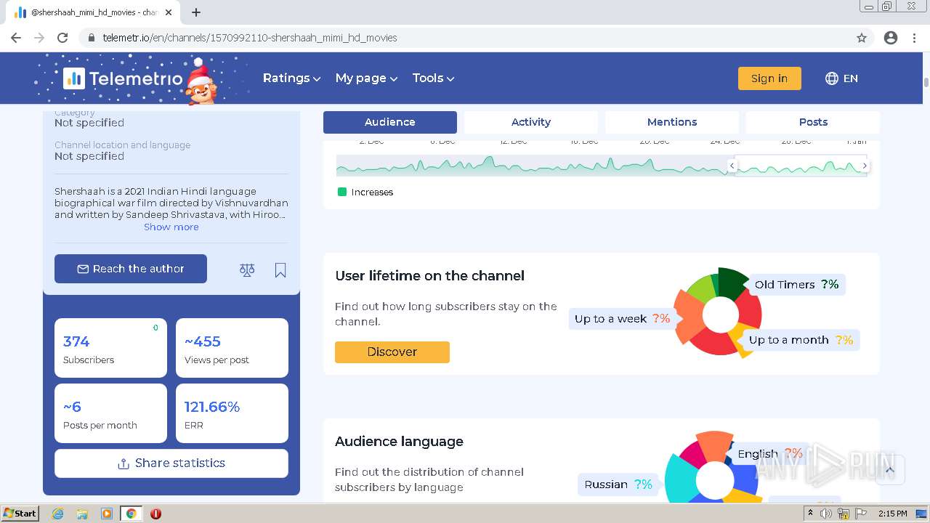Expand description with Show more
This screenshot has height=523, width=930.
click(171, 227)
